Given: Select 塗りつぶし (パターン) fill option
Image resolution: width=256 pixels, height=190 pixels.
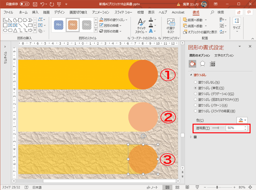Looking at the screenshot, I should (195, 105).
